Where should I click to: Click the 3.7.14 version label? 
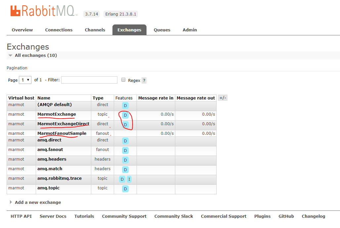(92, 14)
